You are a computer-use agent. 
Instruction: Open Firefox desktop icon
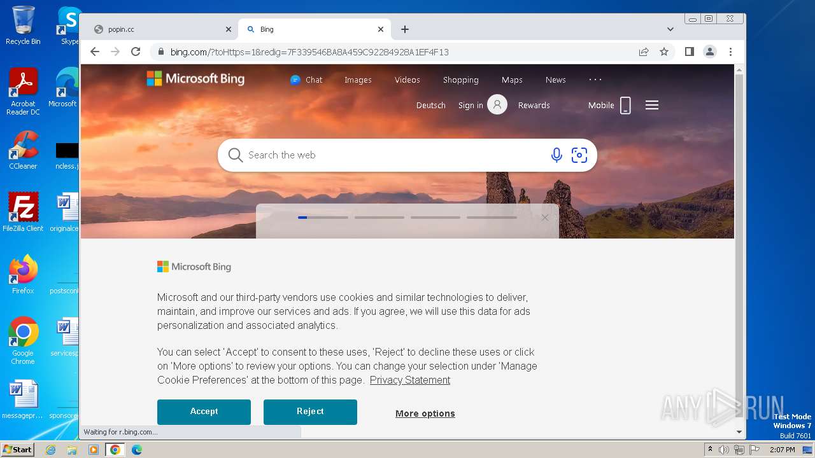click(x=23, y=275)
